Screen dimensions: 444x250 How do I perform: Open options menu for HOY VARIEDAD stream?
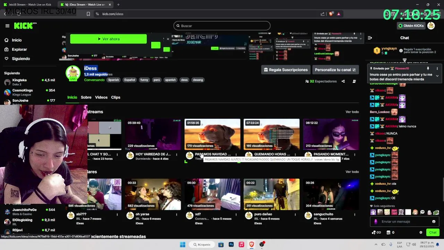pos(177,155)
